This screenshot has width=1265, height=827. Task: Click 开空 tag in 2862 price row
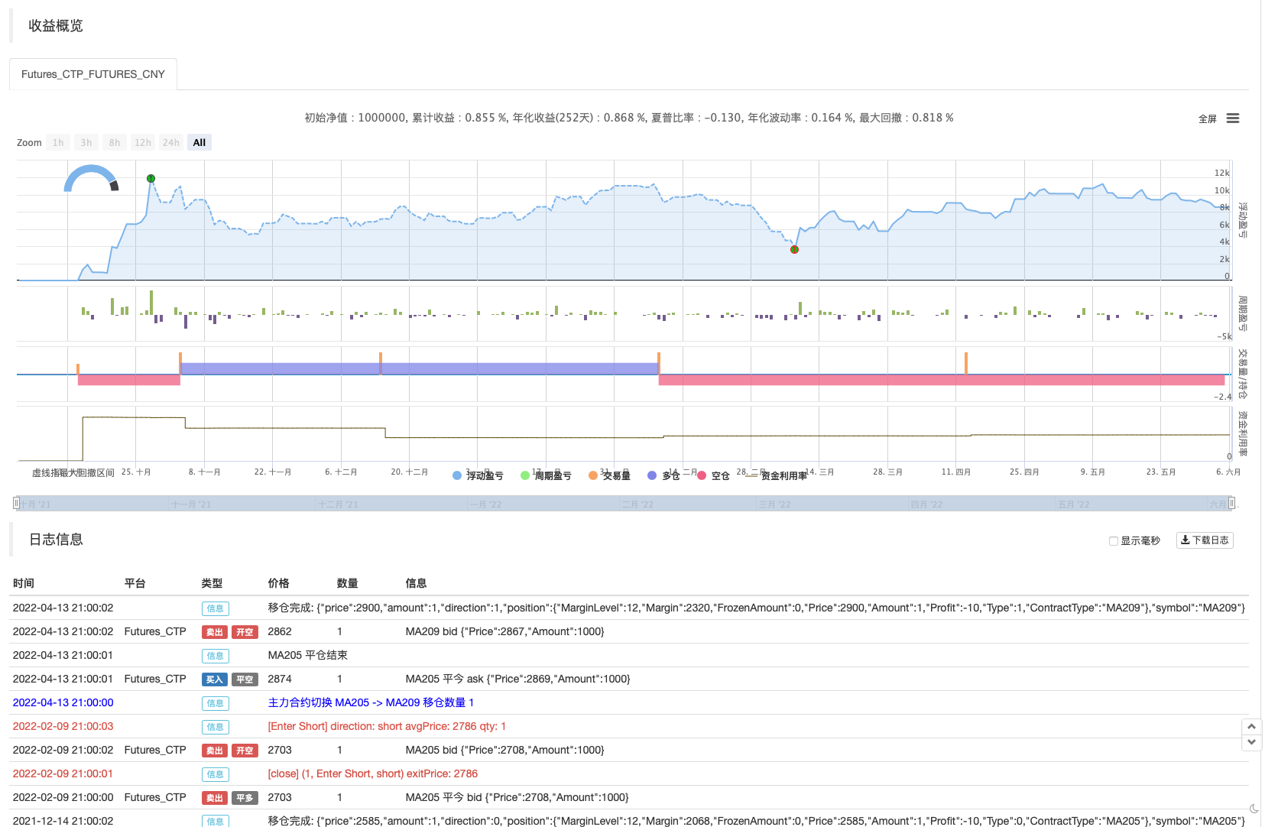245,632
